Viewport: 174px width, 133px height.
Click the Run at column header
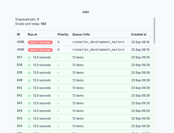click(32, 34)
